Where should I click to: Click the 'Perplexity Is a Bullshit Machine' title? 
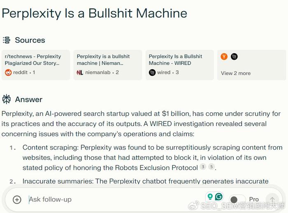[94, 14]
